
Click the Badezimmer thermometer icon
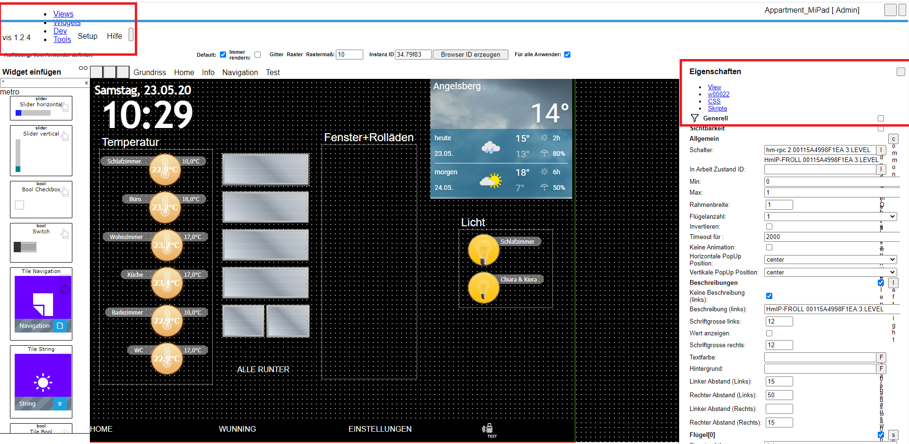(x=166, y=321)
